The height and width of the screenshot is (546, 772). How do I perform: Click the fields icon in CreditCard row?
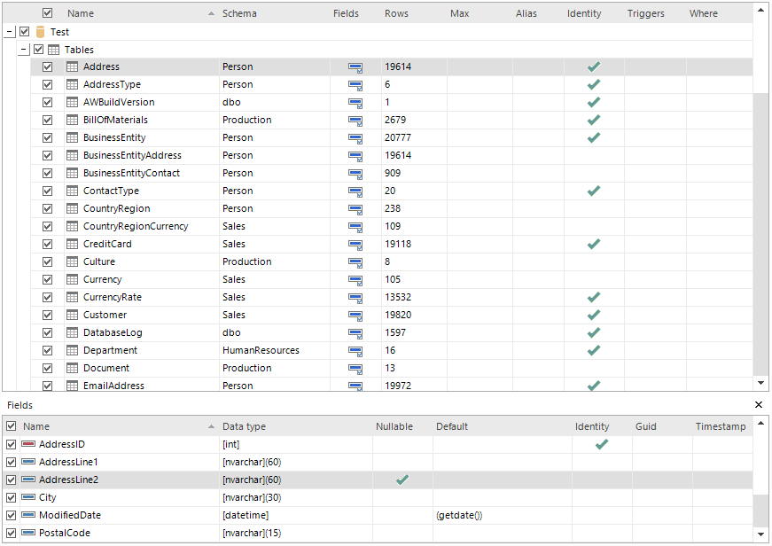coord(355,245)
